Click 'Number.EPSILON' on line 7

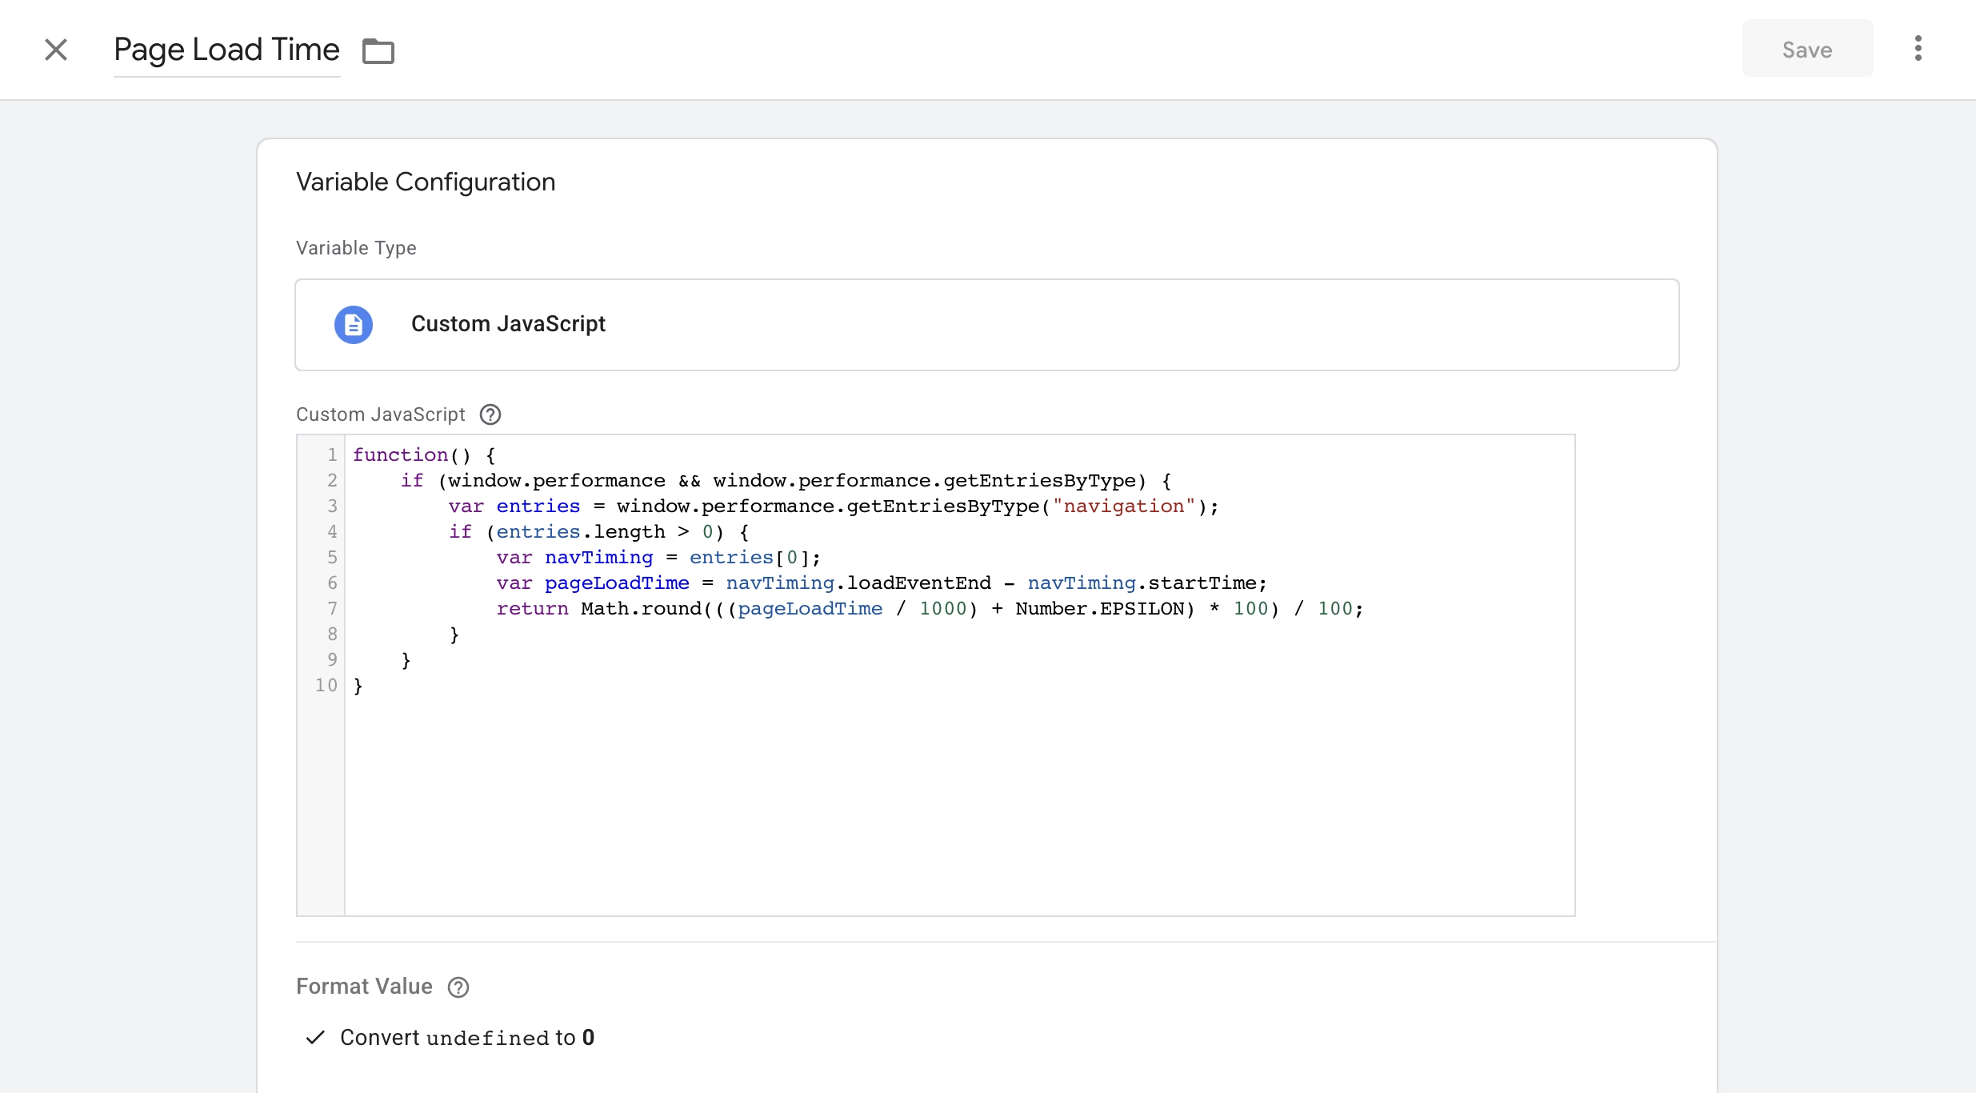tap(1100, 608)
